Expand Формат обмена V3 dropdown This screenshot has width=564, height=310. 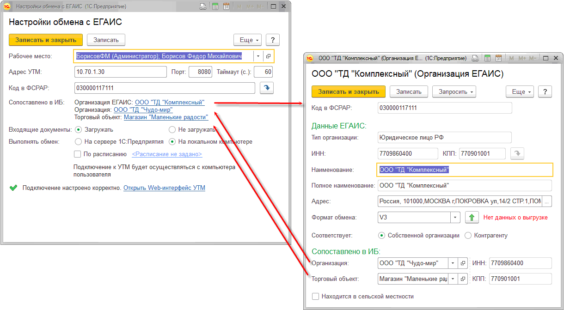tap(455, 217)
